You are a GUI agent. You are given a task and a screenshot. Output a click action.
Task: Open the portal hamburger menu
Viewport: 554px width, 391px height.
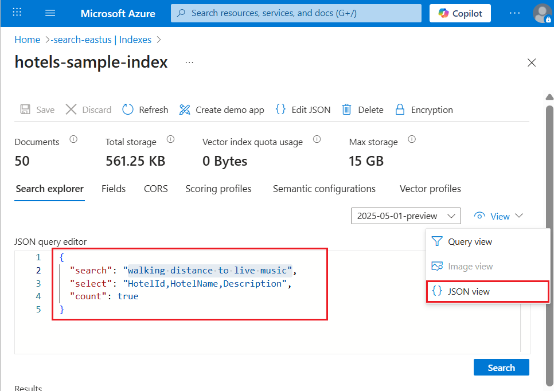click(50, 13)
